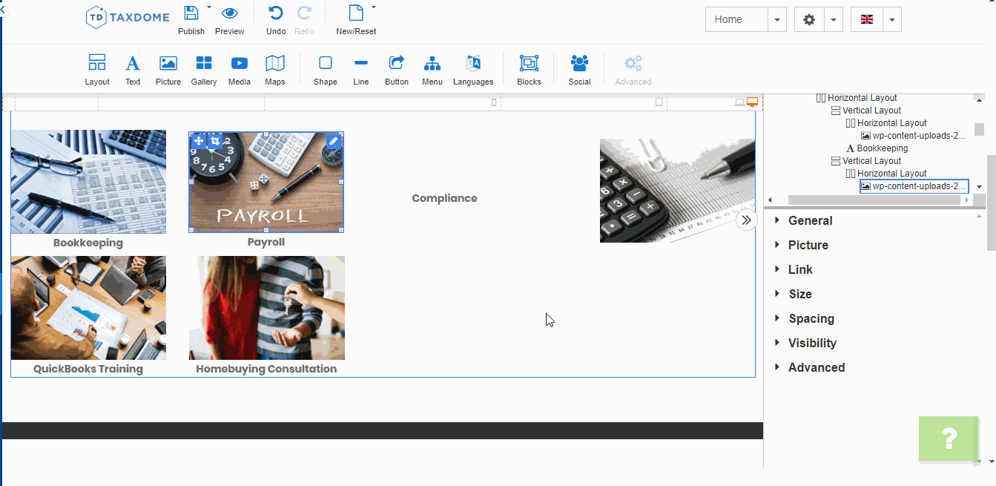Click the Publish save icon

click(x=191, y=13)
